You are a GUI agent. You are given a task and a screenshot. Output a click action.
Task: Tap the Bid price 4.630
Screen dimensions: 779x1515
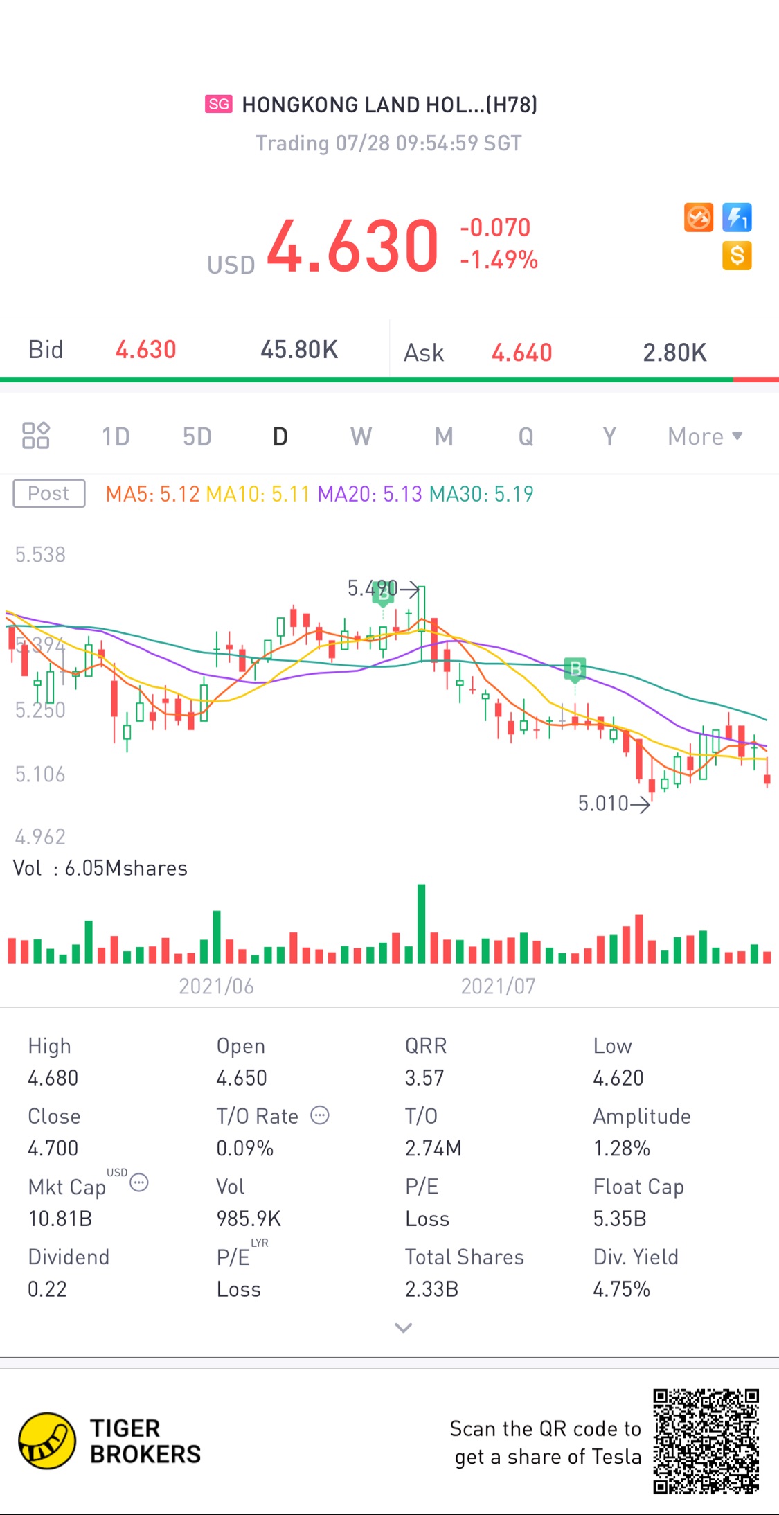pos(146,350)
